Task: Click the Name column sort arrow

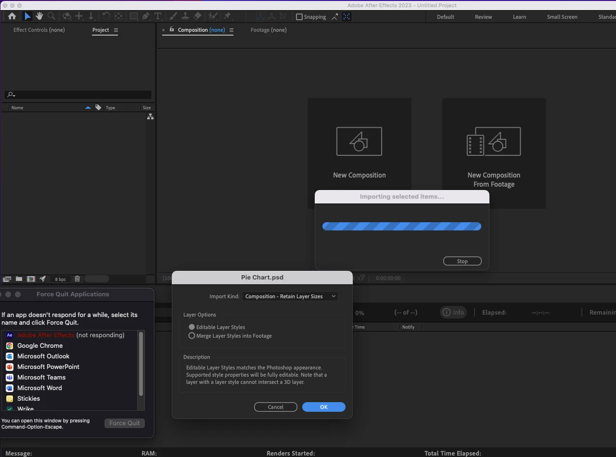Action: pos(88,108)
